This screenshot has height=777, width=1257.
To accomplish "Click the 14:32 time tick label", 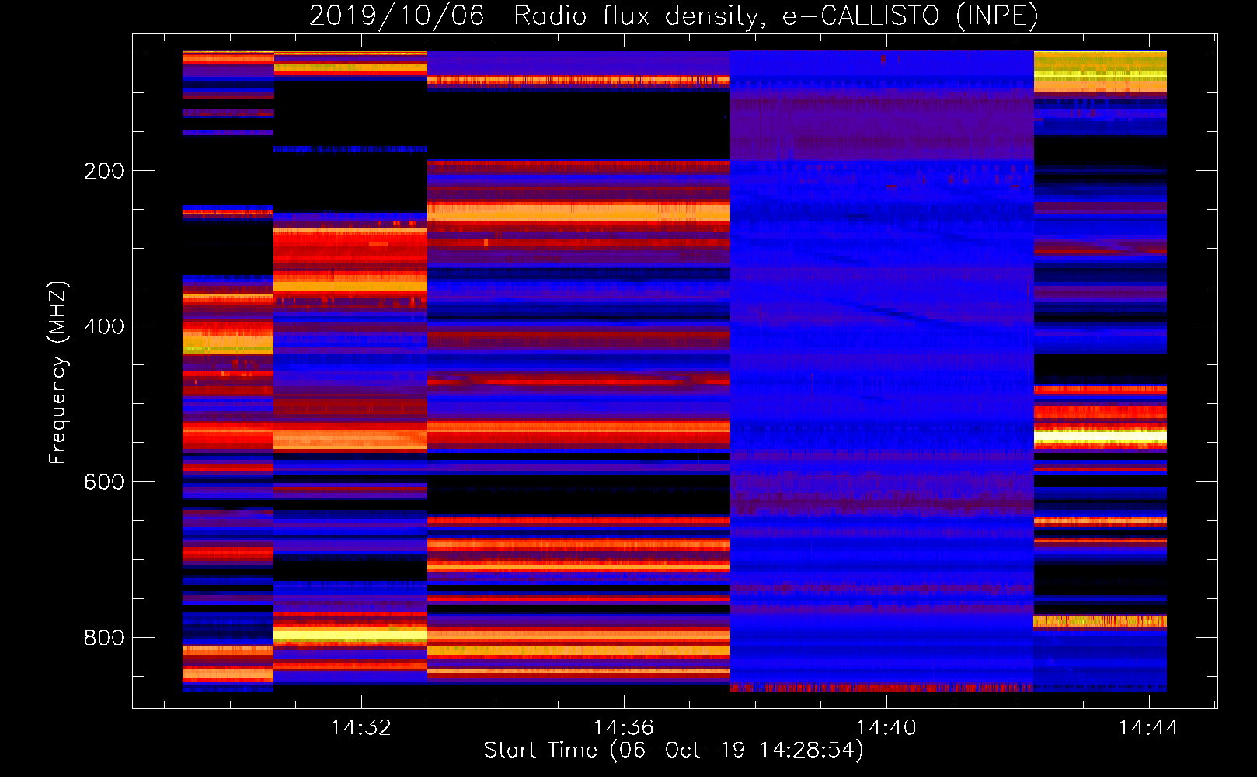I will (x=361, y=728).
